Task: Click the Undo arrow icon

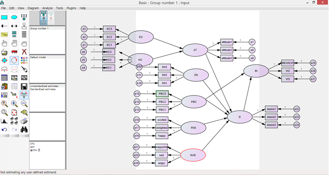Action: [4, 129]
